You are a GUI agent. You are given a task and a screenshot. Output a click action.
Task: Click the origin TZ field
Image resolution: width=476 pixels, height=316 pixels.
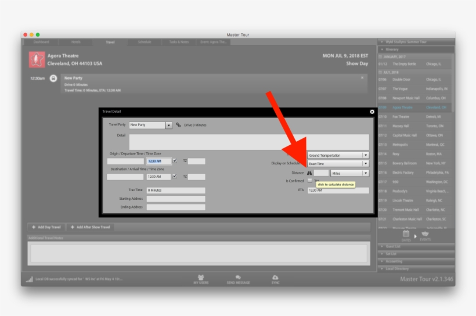(x=196, y=161)
